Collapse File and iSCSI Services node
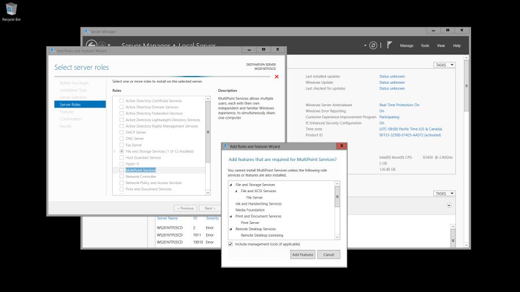 pos(236,191)
